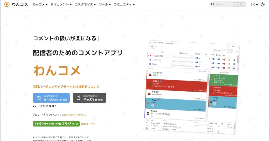This screenshot has width=269, height=141.
Task: Toggle the red 接続 switch in the Twitch row
Action: click(x=224, y=68)
